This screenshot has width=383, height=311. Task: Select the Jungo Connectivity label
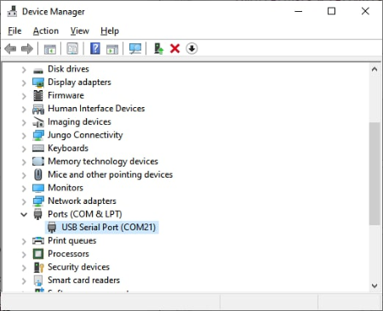coord(85,135)
